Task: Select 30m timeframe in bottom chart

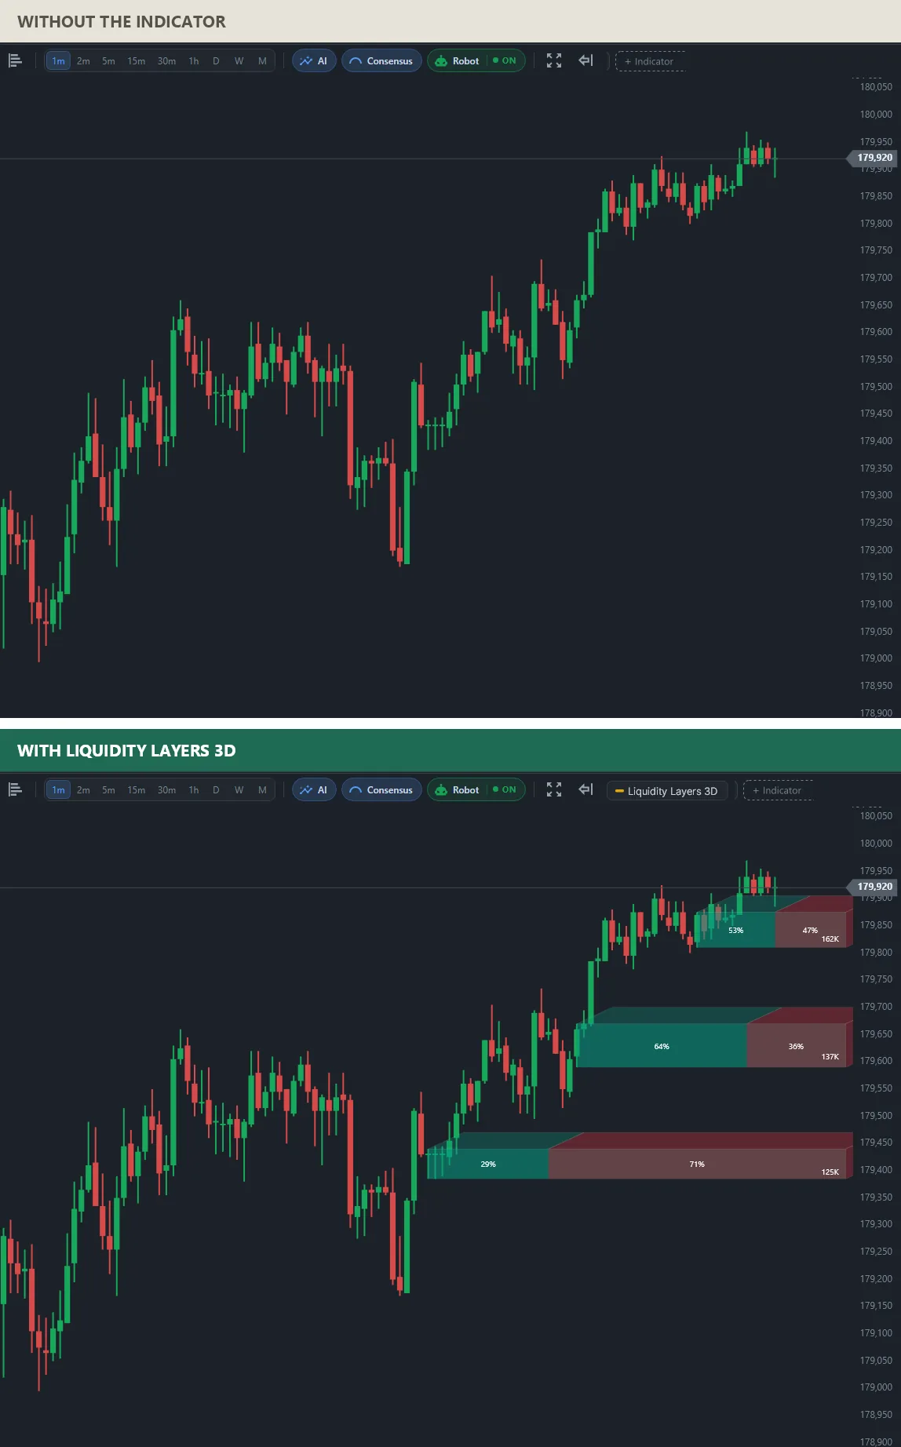Action: pyautogui.click(x=166, y=789)
